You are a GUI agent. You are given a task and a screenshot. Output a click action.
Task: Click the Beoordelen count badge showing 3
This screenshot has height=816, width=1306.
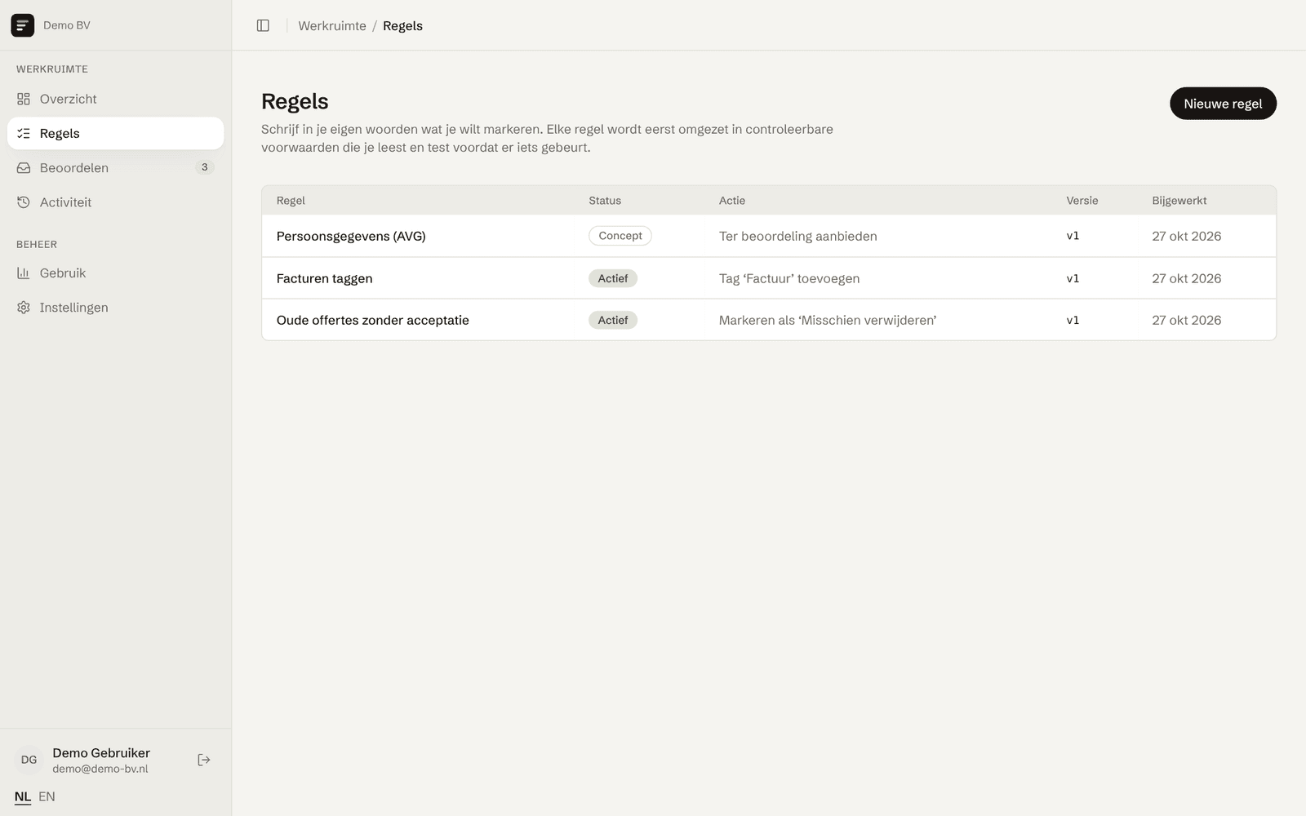204,167
